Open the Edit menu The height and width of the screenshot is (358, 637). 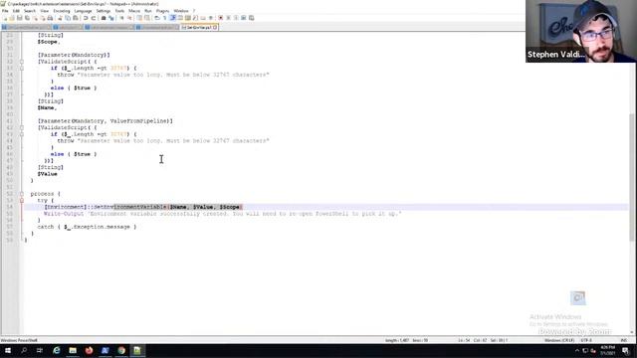point(16,11)
